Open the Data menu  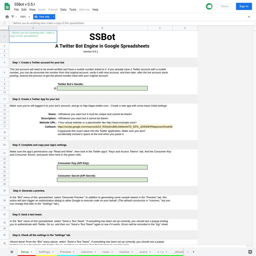click(63, 10)
